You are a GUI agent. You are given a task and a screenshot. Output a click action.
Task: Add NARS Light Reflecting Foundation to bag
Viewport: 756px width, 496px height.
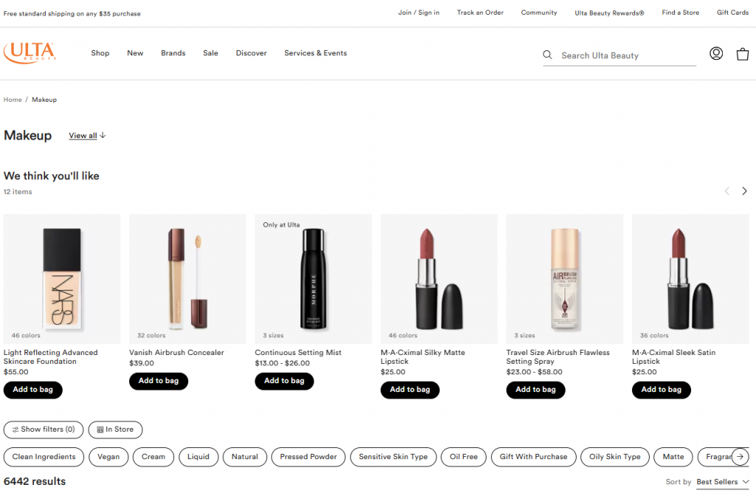pyautogui.click(x=32, y=390)
